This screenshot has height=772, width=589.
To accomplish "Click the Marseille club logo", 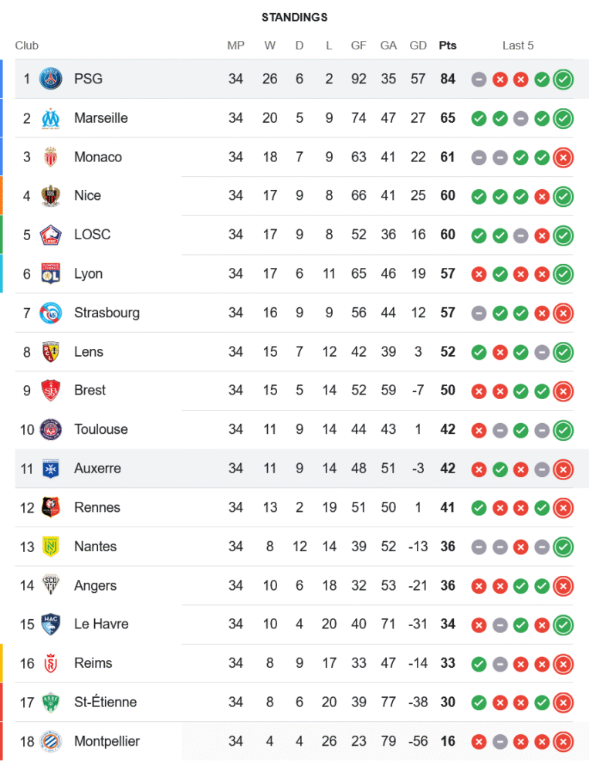I will [x=51, y=118].
